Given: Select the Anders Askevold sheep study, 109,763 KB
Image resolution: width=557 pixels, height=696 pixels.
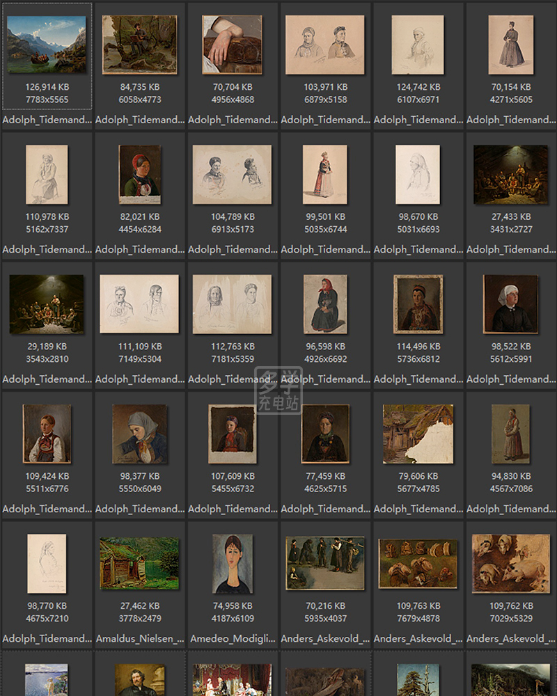Looking at the screenshot, I should click(418, 563).
